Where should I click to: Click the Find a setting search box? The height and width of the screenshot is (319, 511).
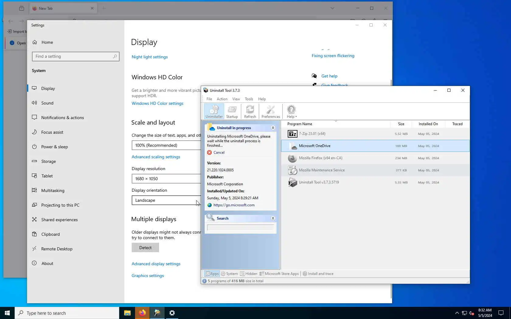[76, 56]
